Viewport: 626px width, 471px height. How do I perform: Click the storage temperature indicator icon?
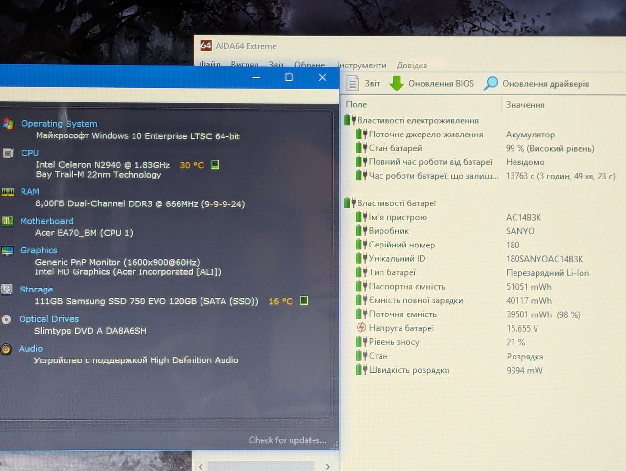coord(304,300)
